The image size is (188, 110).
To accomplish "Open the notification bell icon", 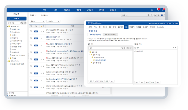I will click(x=164, y=10).
